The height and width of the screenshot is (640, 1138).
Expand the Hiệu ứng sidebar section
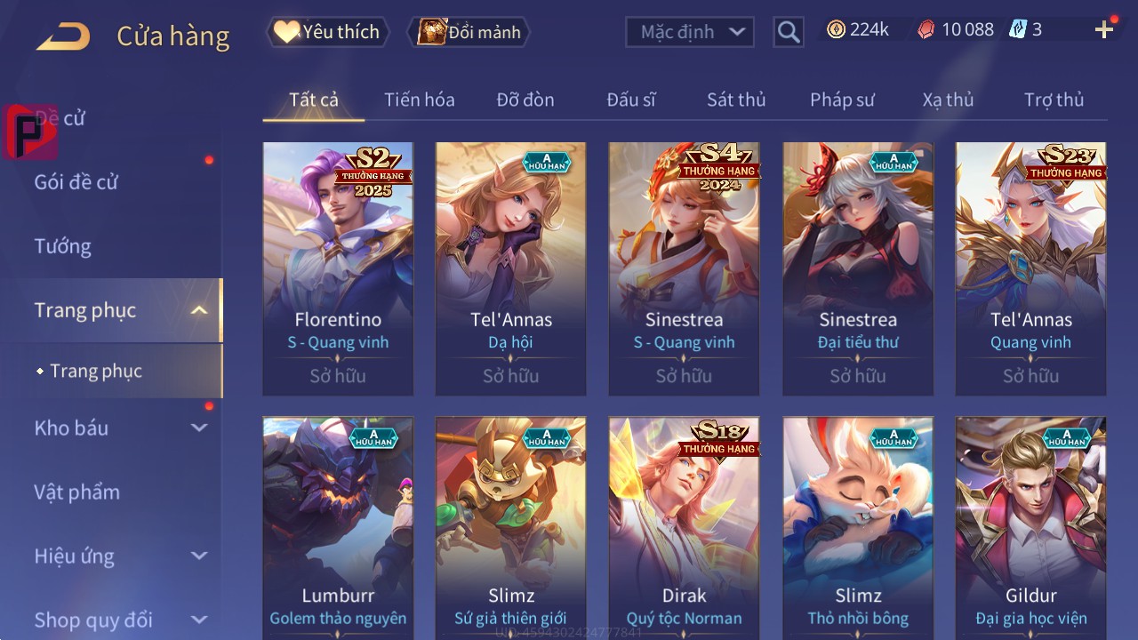[x=199, y=556]
